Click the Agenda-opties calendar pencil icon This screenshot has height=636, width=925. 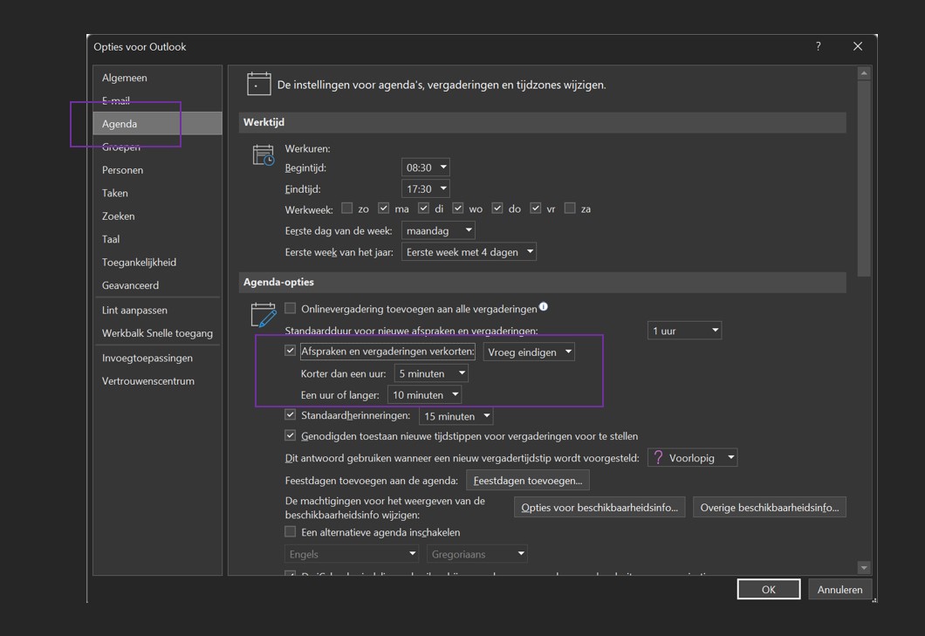click(x=264, y=314)
